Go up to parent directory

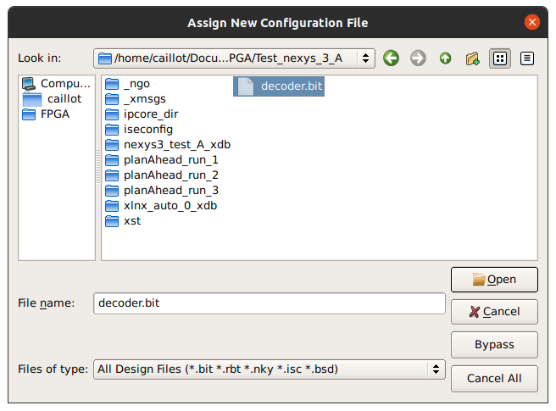coord(445,58)
